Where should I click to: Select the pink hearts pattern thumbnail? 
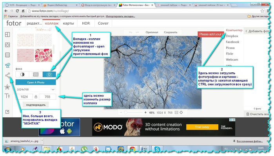pyautogui.click(x=44, y=55)
